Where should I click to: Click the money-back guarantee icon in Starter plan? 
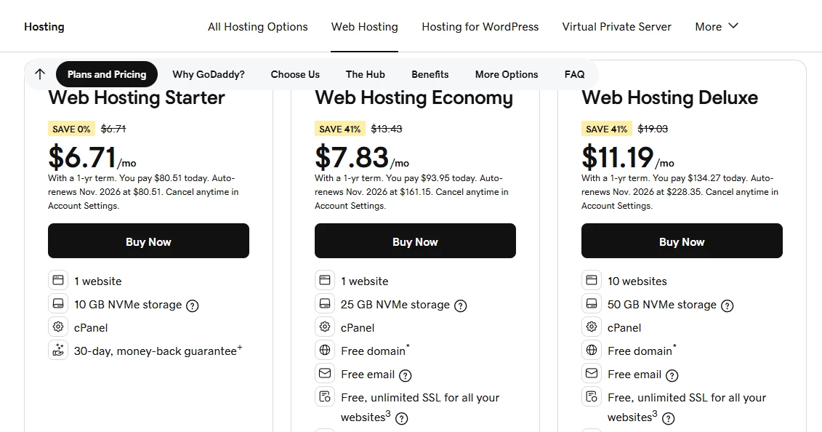(58, 350)
